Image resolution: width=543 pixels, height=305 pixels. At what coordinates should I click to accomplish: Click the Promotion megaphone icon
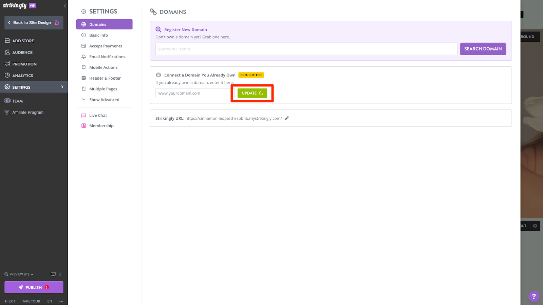tap(7, 64)
